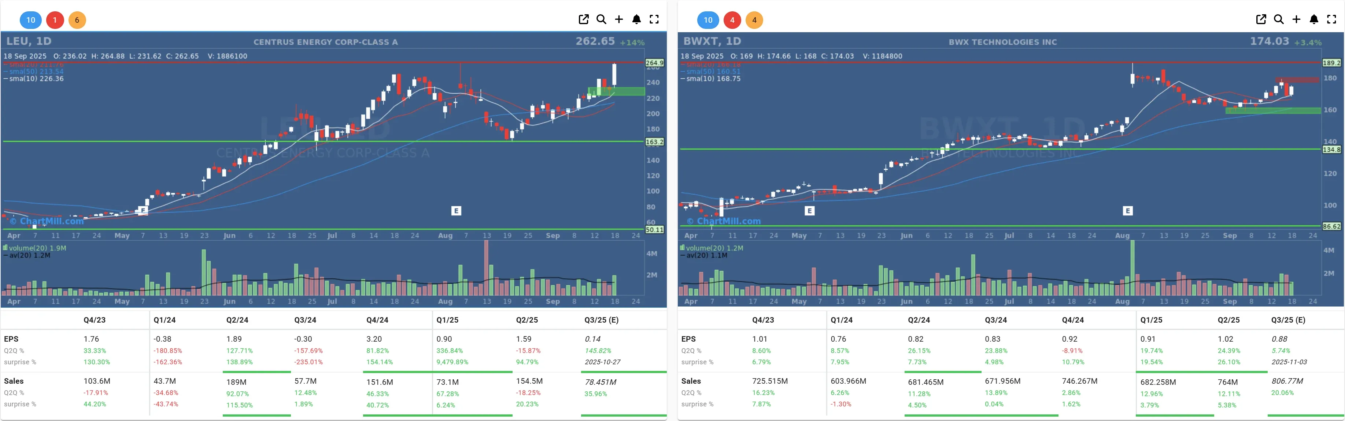Set an alert with the LEU bell icon
The height and width of the screenshot is (421, 1345).
636,19
